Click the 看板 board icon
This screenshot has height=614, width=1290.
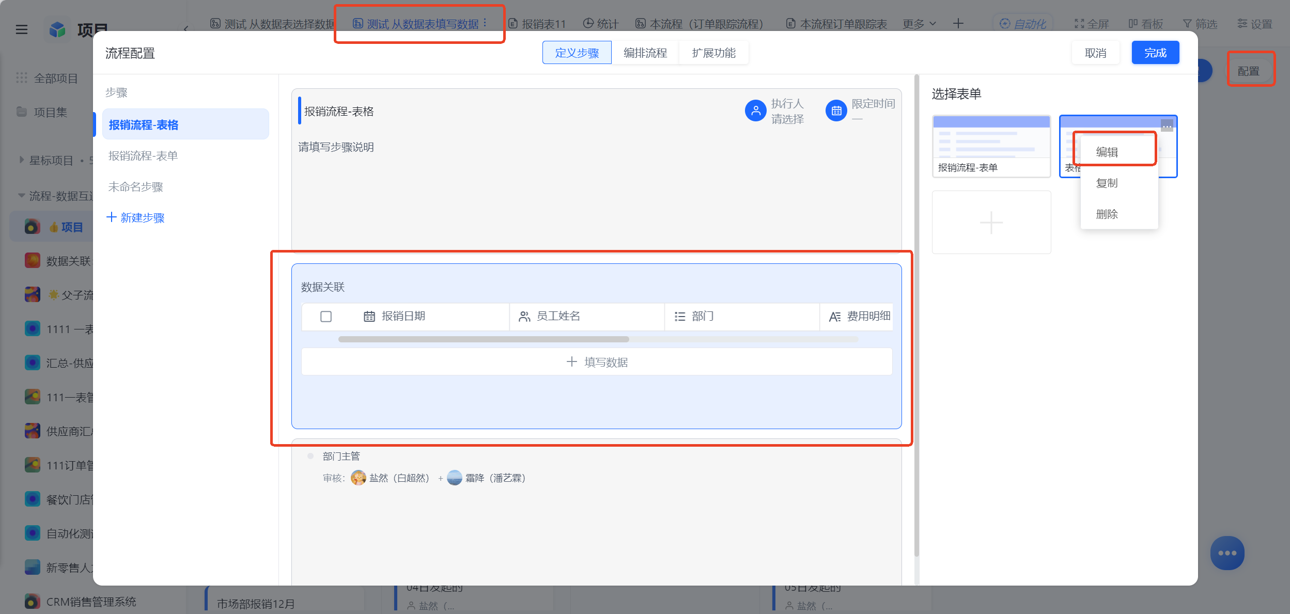1133,24
